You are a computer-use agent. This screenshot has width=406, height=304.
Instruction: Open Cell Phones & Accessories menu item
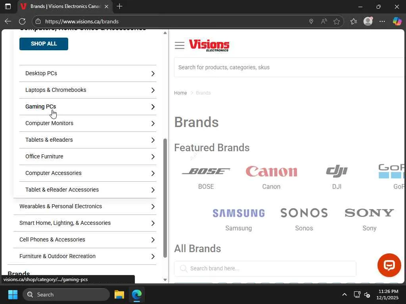point(52,239)
